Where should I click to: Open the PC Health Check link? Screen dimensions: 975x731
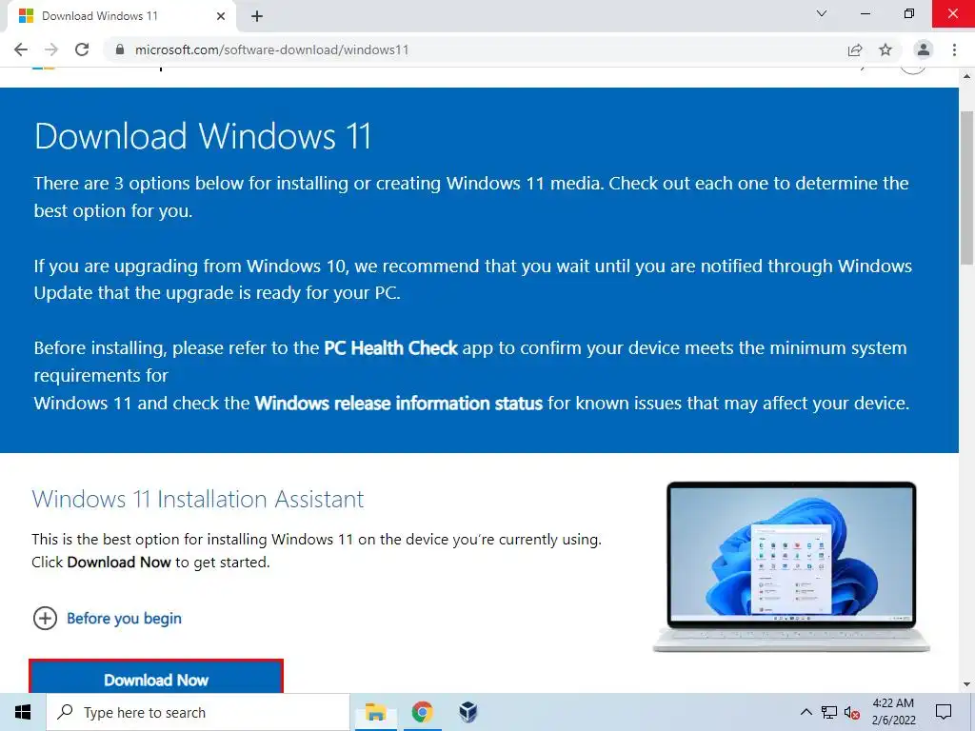[x=390, y=348]
